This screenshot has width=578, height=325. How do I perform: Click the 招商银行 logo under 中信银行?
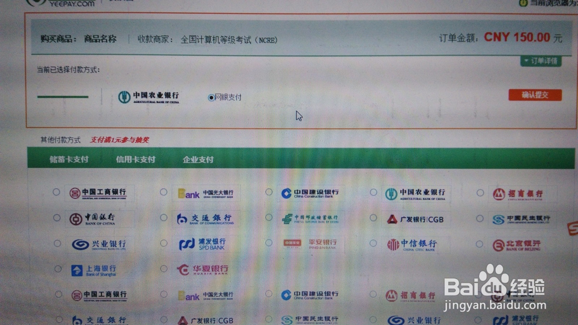(410, 296)
